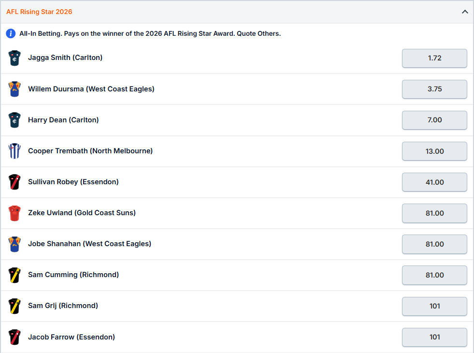Click the 101 odds for Jacob Farrow

tap(434, 337)
